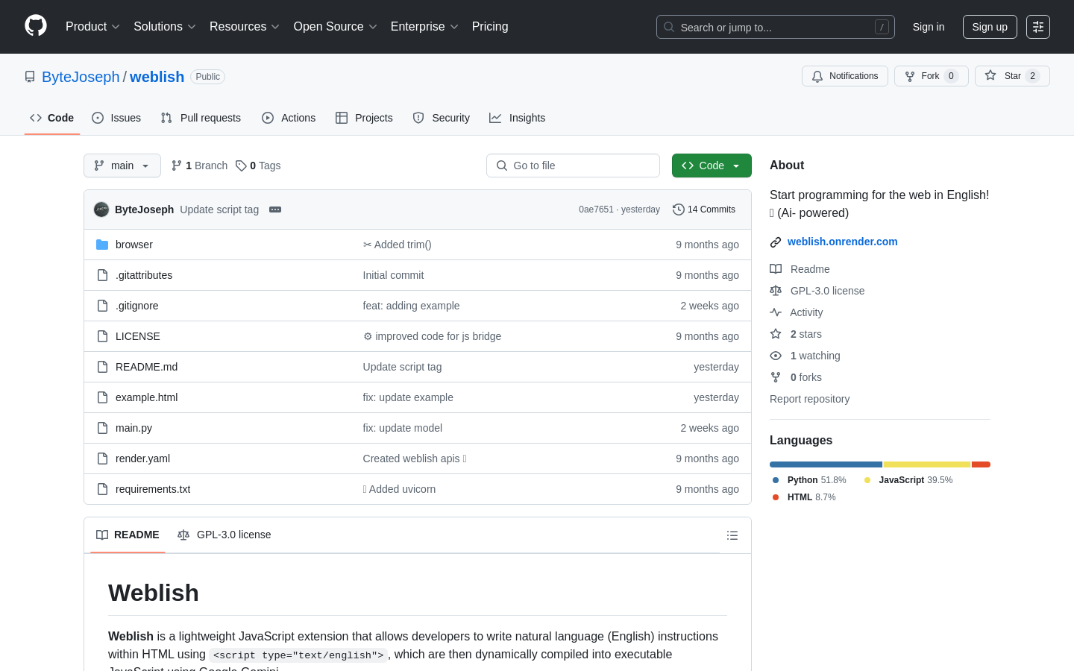The image size is (1074, 671).
Task: Open the ByteJoseph owner link
Action: [x=81, y=77]
